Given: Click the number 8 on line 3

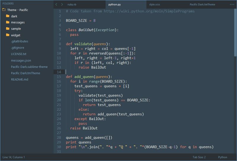Looking at the screenshot, I should click(94, 21).
